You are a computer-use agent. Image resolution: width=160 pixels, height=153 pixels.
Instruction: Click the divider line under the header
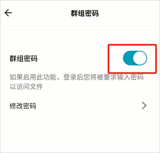coord(79,30)
